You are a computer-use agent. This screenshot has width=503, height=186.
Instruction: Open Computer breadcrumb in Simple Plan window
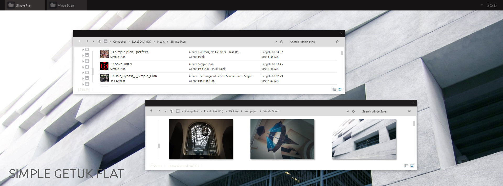(119, 42)
